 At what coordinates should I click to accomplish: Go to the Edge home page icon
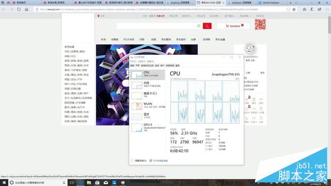click(26, 9)
